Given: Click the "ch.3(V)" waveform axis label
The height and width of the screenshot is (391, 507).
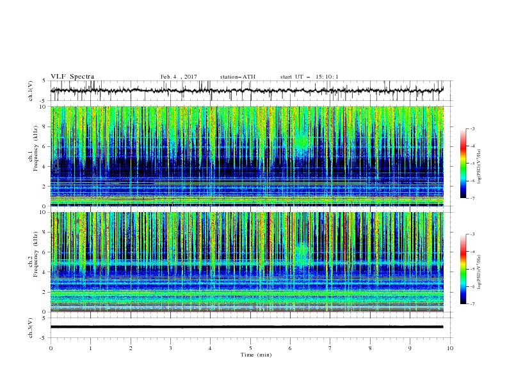Looking at the screenshot, I should 31,328.
